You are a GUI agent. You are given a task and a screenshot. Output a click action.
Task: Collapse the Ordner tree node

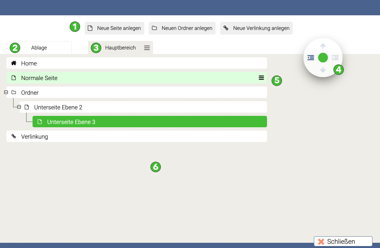click(6, 92)
